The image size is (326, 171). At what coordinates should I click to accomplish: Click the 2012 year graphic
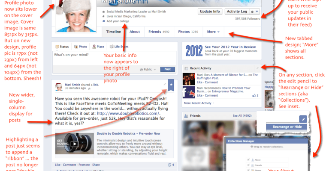(194, 51)
